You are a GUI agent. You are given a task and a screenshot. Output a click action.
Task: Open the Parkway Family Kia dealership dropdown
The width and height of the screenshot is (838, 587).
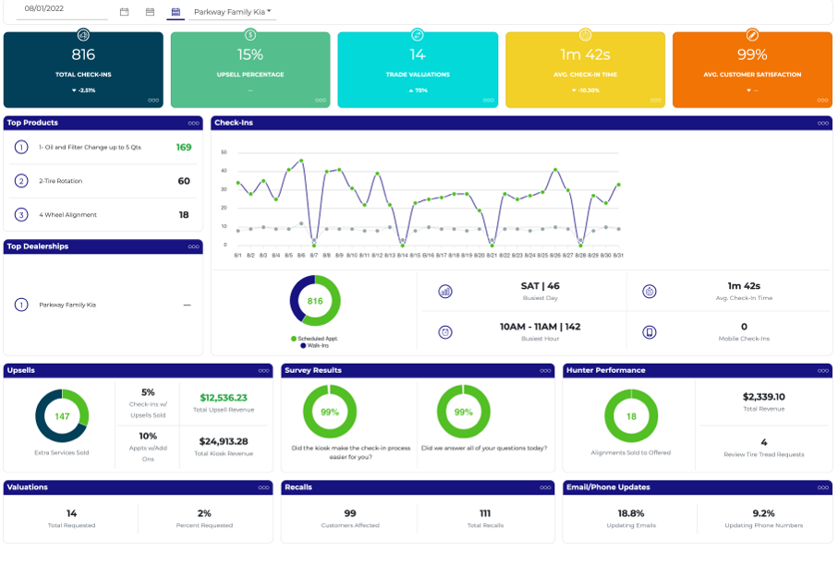pyautogui.click(x=233, y=12)
